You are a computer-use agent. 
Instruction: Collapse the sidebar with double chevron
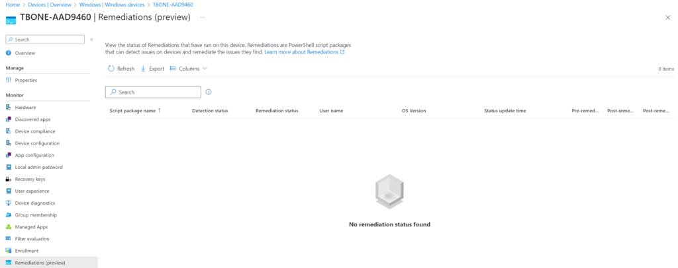pyautogui.click(x=91, y=39)
